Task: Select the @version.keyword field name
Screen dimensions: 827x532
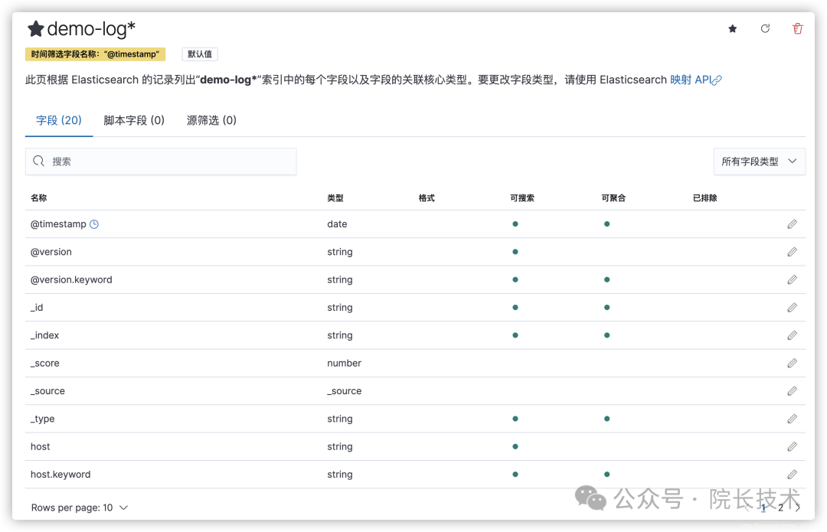Action: (x=71, y=279)
